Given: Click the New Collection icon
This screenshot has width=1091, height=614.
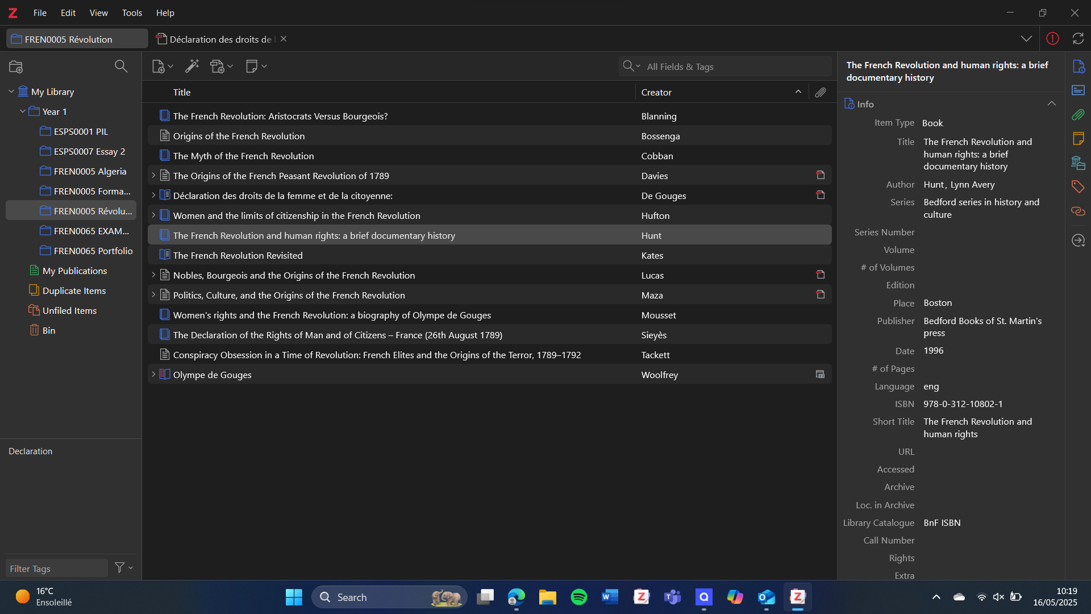Looking at the screenshot, I should point(16,67).
